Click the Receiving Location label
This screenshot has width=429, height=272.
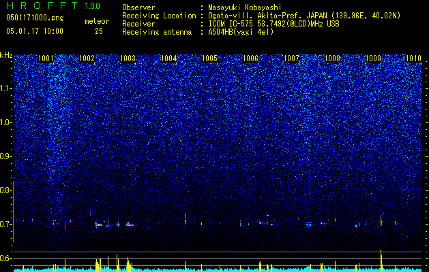[x=159, y=16]
